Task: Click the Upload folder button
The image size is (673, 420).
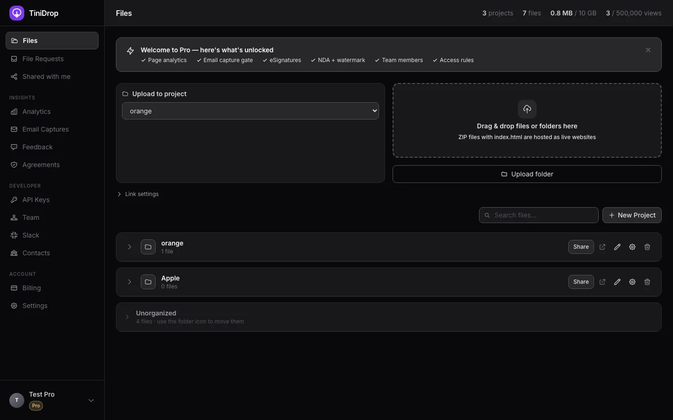Action: pos(527,174)
